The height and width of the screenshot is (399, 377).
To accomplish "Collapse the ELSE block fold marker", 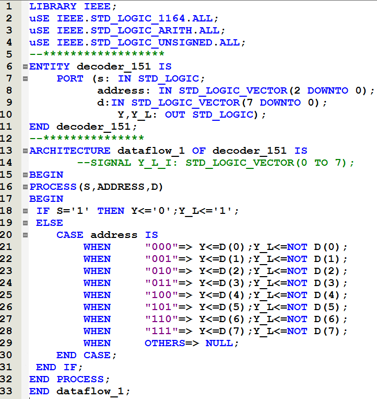I will pyautogui.click(x=25, y=223).
